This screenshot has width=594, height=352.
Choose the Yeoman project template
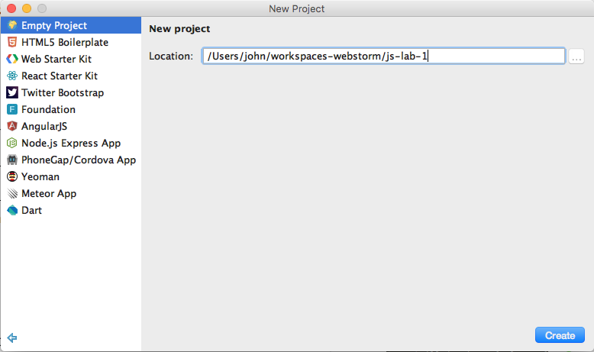click(x=40, y=176)
